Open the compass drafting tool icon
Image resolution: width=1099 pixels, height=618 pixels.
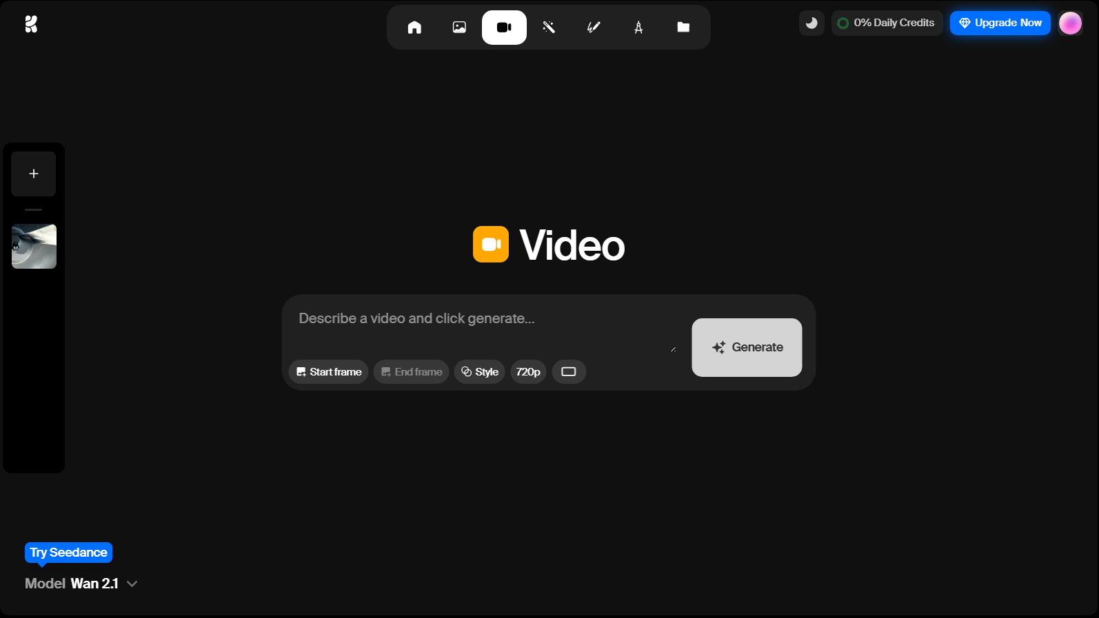[x=638, y=28]
